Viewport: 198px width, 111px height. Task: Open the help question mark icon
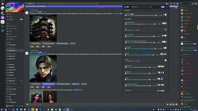[196, 4]
